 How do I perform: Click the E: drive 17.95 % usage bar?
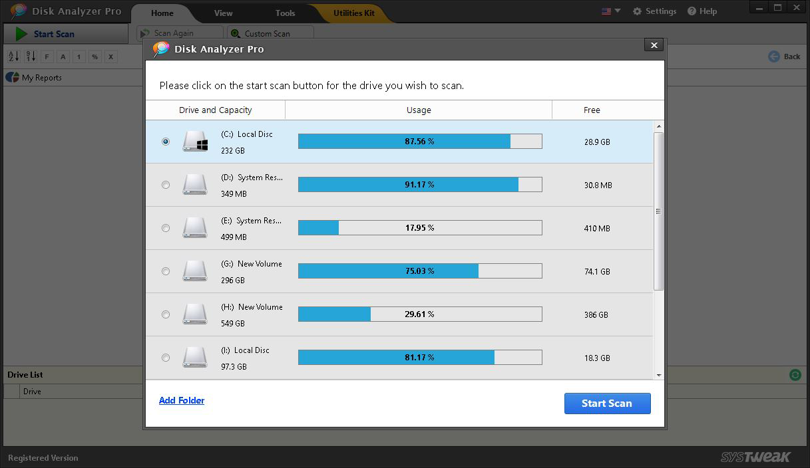pyautogui.click(x=420, y=227)
